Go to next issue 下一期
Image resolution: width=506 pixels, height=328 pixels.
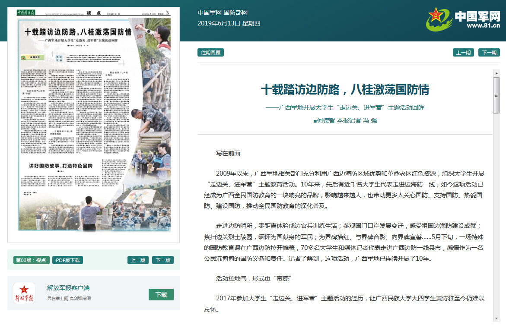(488, 53)
